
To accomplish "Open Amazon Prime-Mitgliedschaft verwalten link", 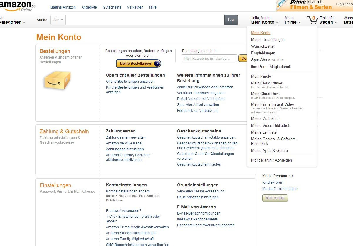I will click(137, 227).
